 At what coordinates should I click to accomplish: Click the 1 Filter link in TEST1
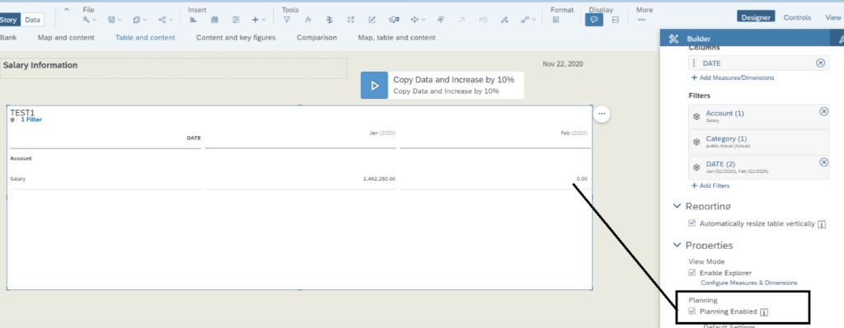31,119
